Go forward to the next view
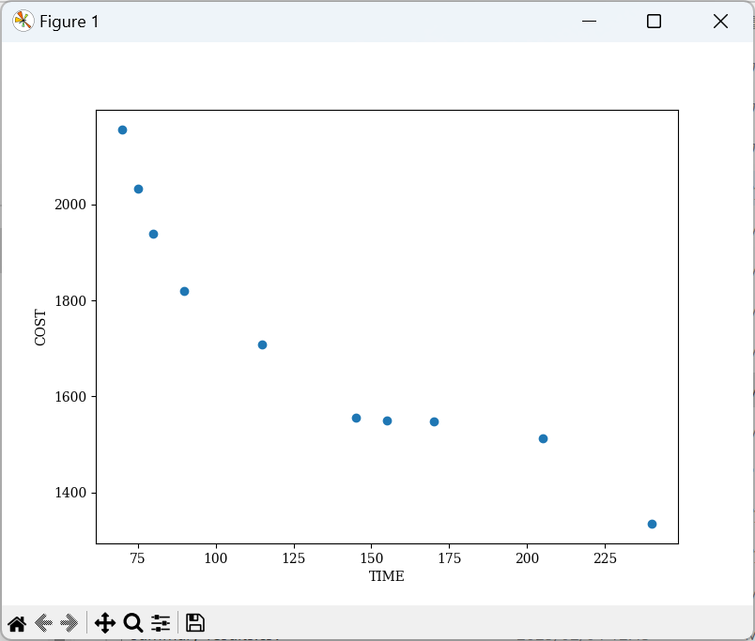 pyautogui.click(x=69, y=622)
